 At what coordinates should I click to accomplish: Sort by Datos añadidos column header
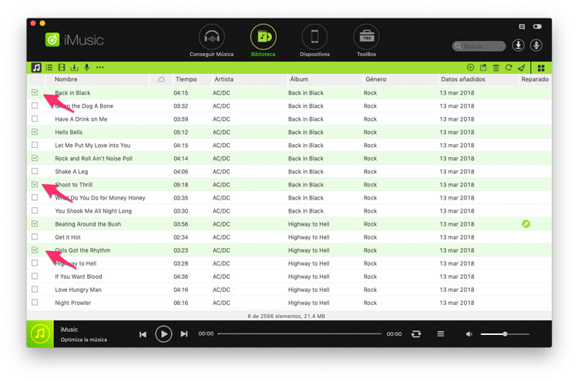[x=463, y=79]
